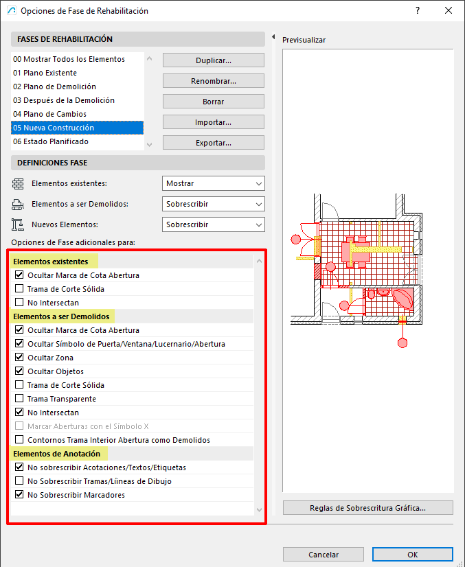This screenshot has width=465, height=567.
Task: Open the Elementos existentes dropdown
Action: pos(214,183)
